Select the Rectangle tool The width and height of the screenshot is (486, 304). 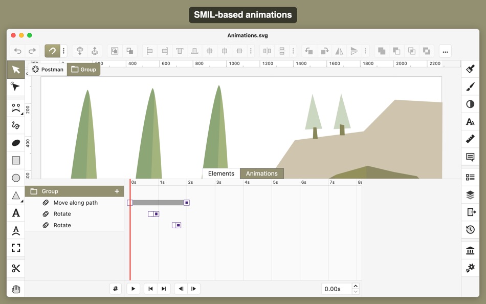coord(15,160)
